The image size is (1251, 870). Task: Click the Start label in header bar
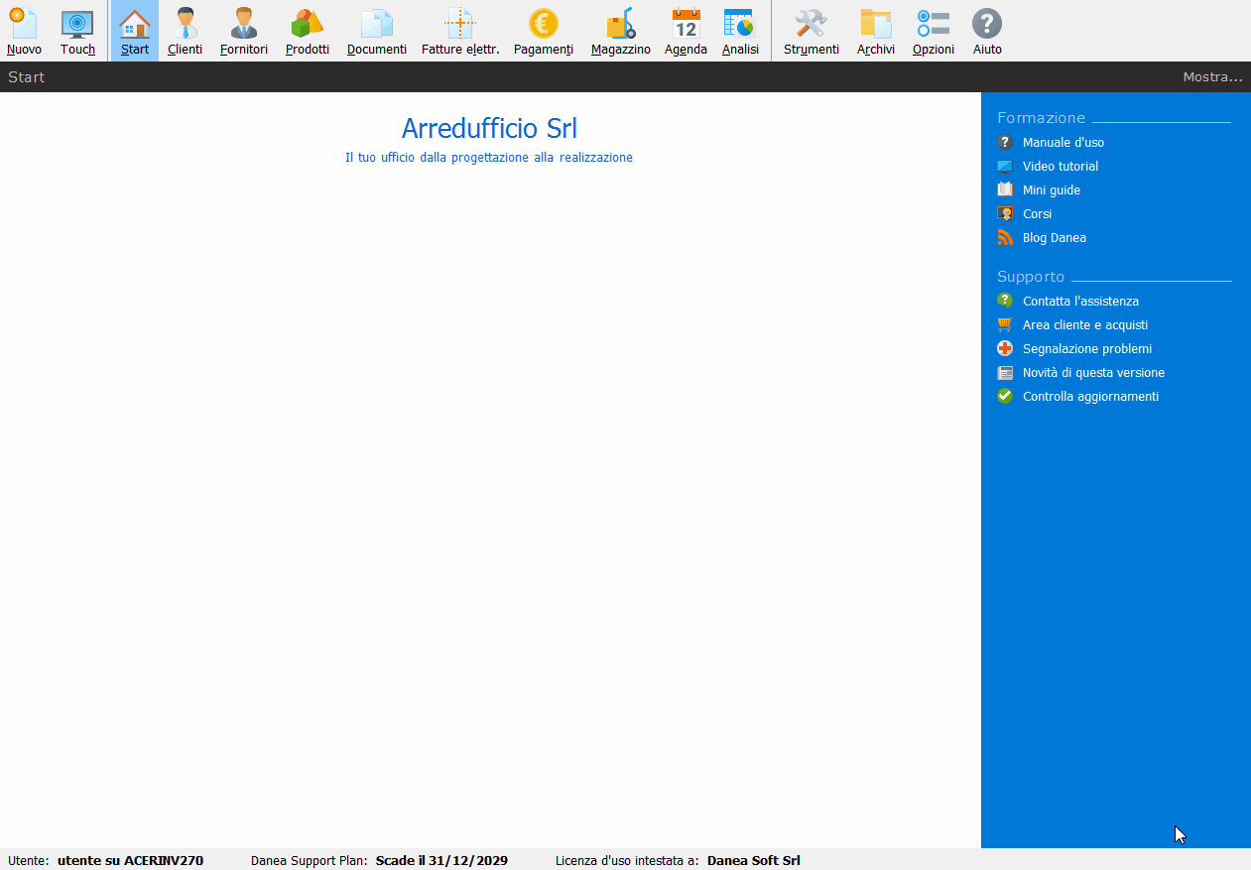click(27, 76)
